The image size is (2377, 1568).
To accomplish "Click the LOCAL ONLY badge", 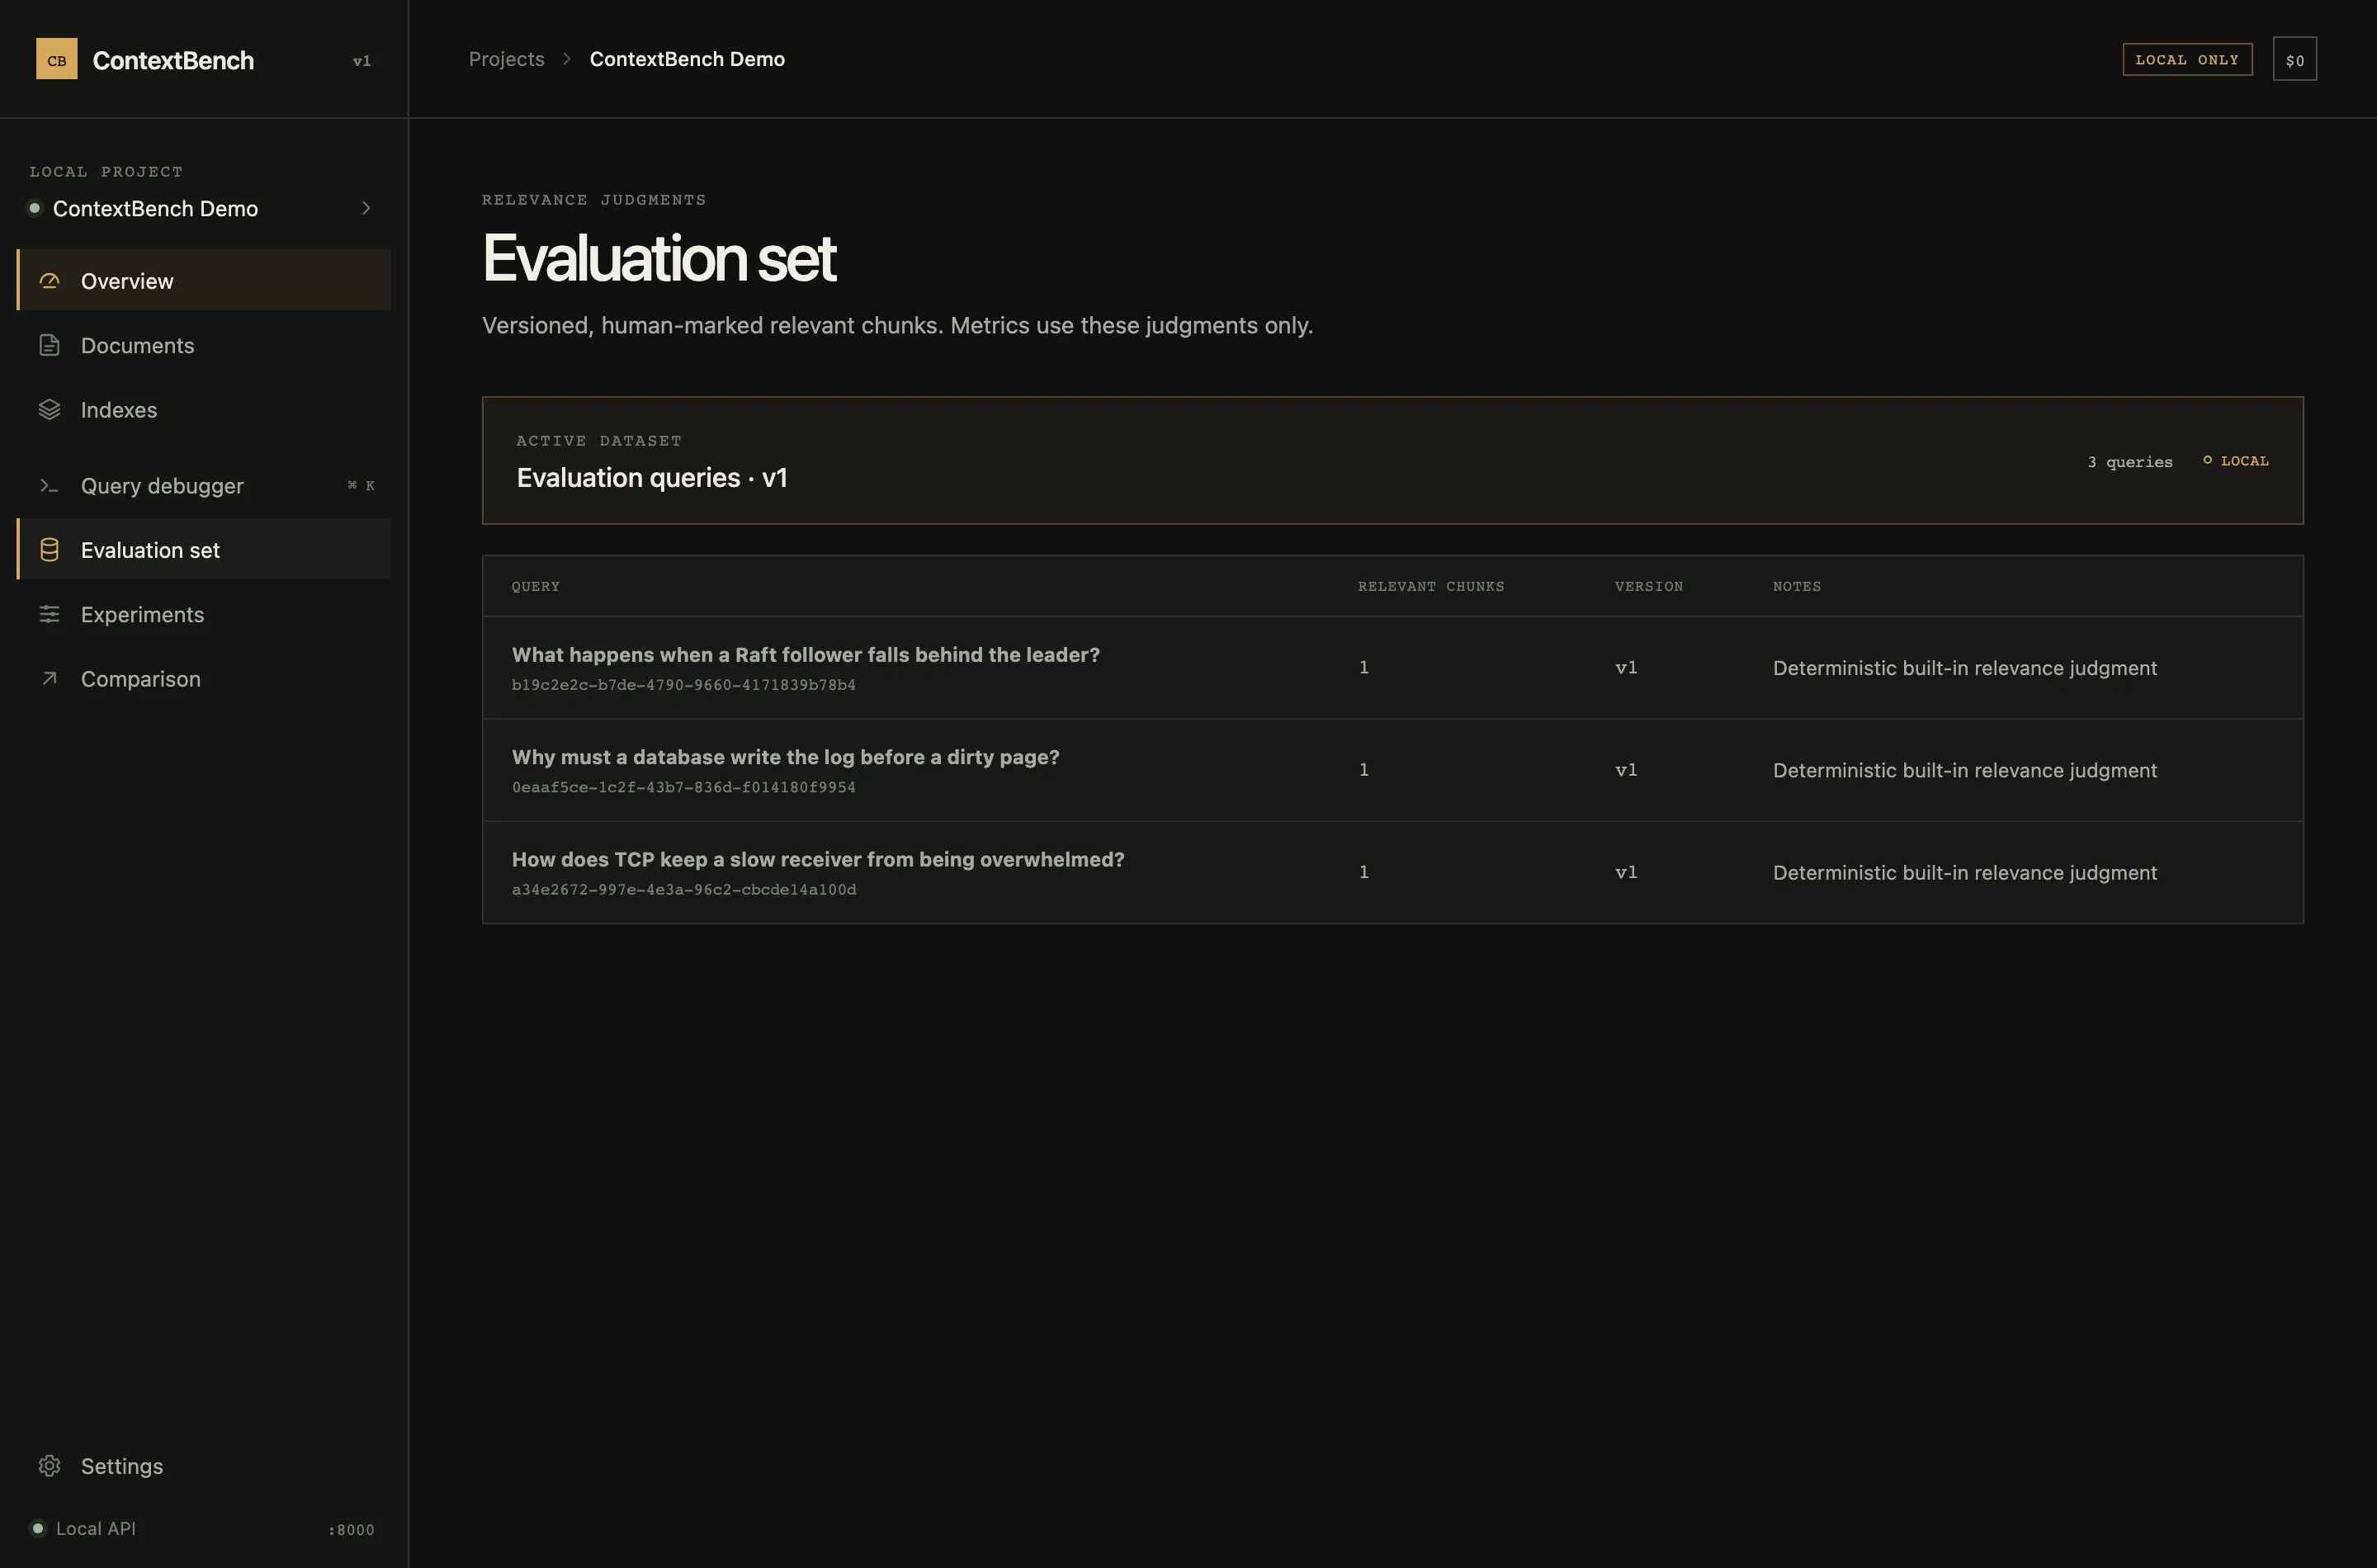I will [x=2187, y=59].
